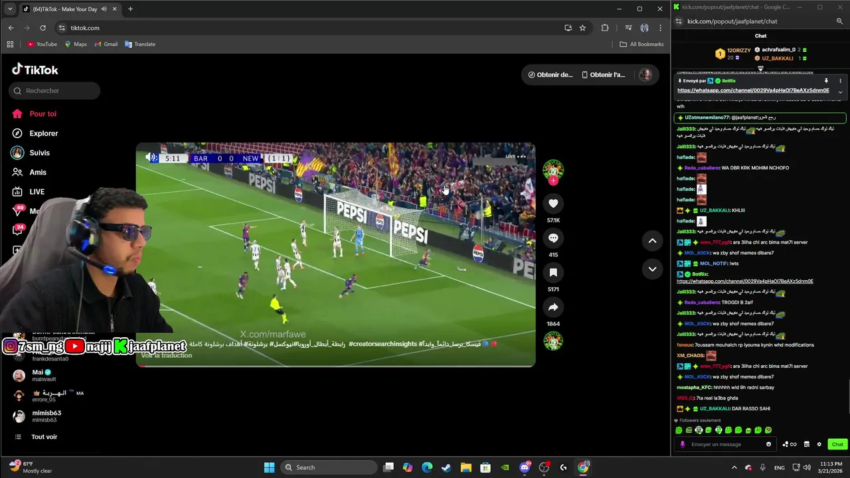Reload the page in Chrome
This screenshot has height=478, width=850.
pyautogui.click(x=42, y=28)
